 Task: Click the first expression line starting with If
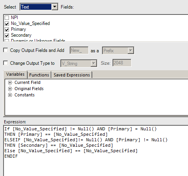[x=81, y=129]
